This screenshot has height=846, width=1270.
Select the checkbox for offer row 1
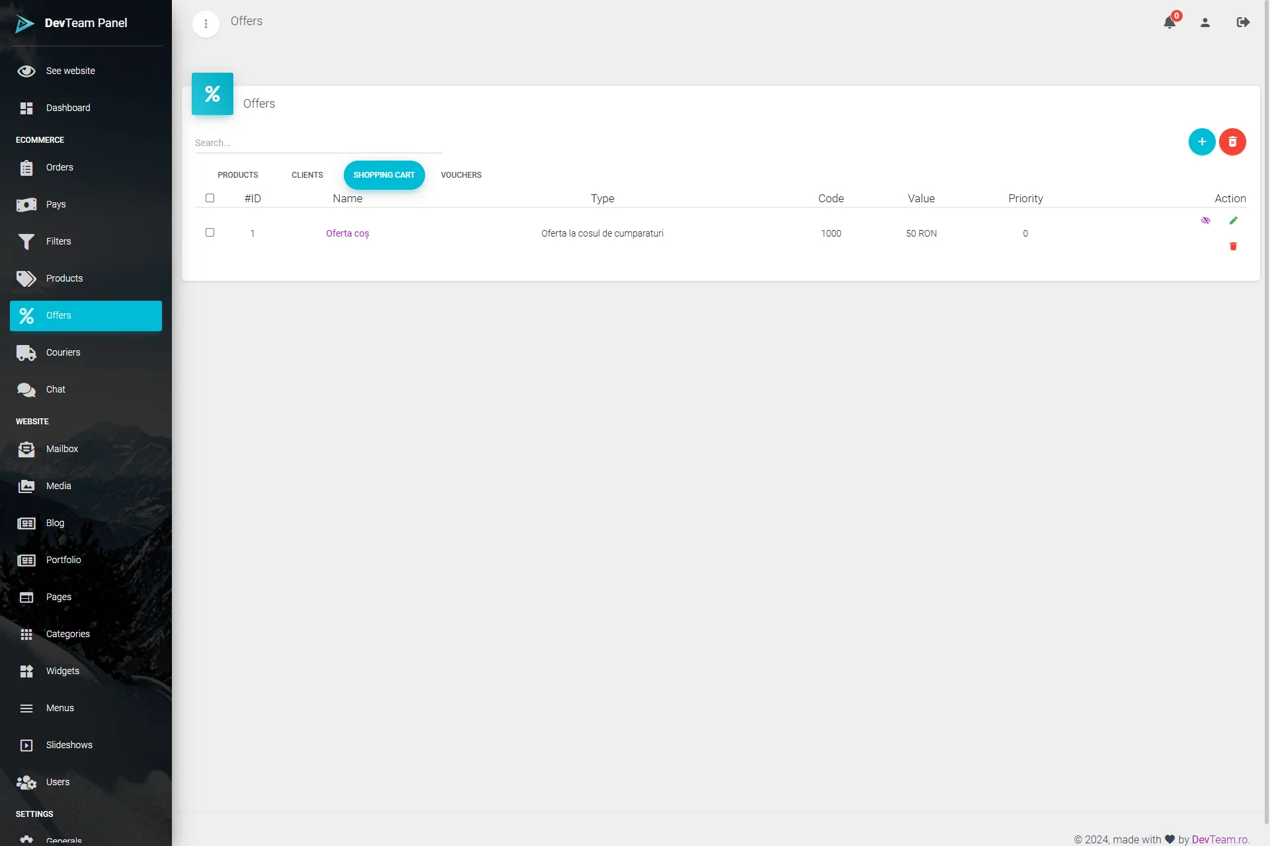(x=210, y=233)
